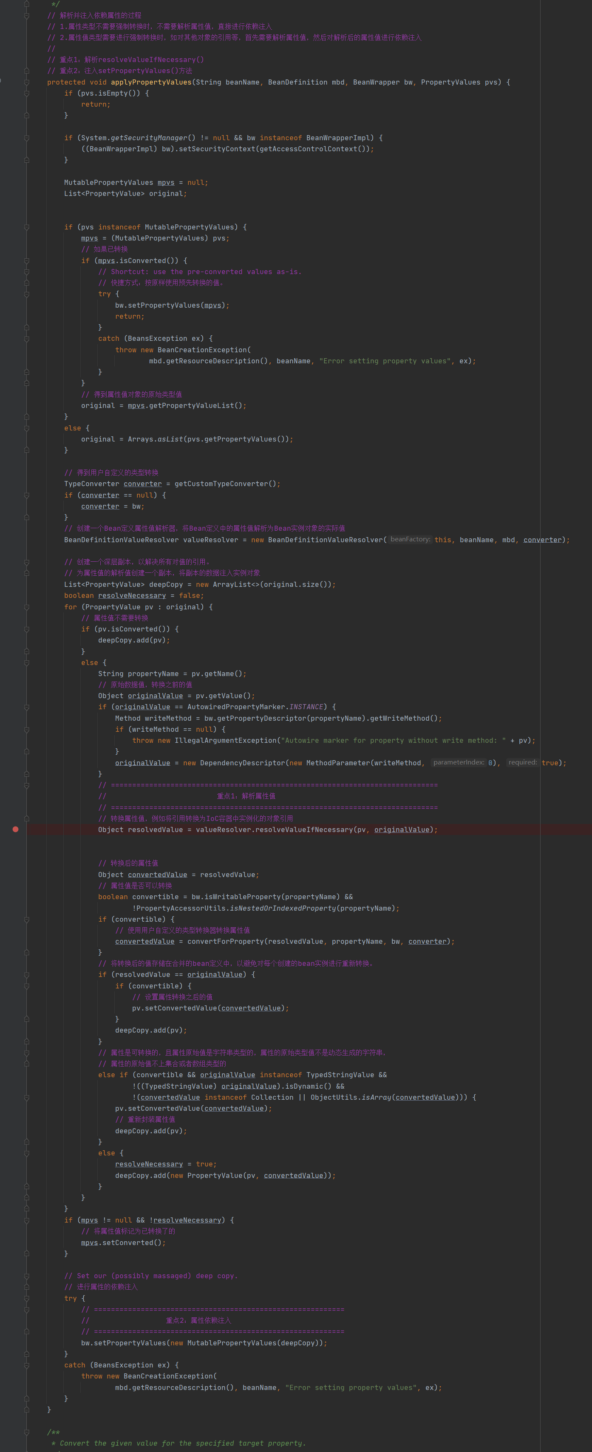Click 'isArray' in ObjectUtils call
The height and width of the screenshot is (1452, 592).
(376, 1098)
